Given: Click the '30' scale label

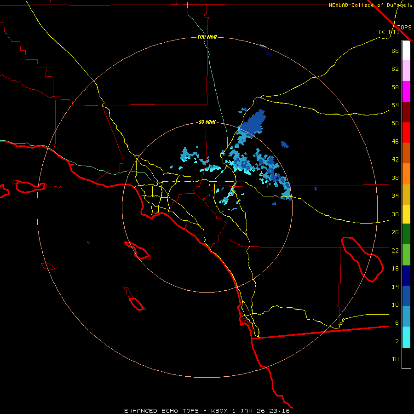Looking at the screenshot, I should 395,214.
